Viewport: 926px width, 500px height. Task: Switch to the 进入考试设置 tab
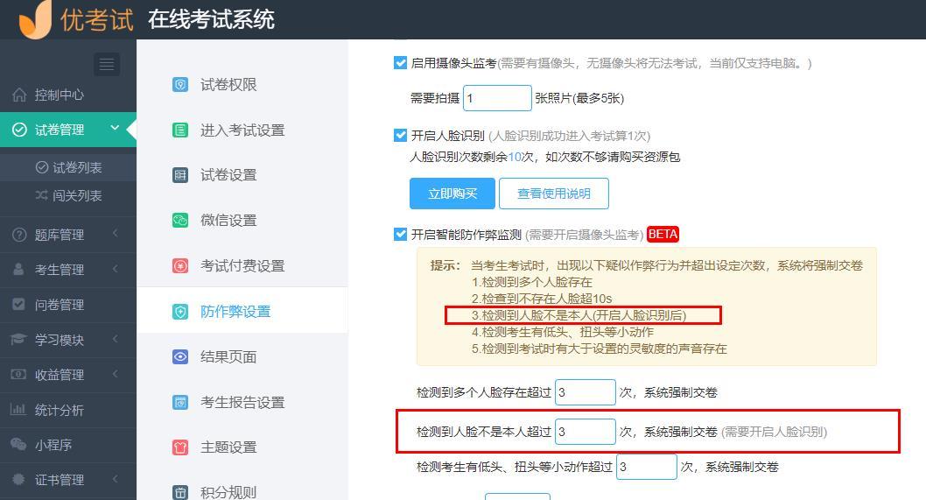pos(242,130)
